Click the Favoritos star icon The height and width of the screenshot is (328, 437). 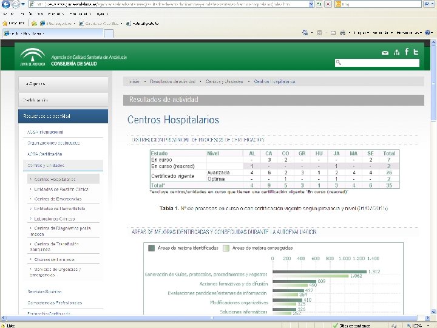5,22
